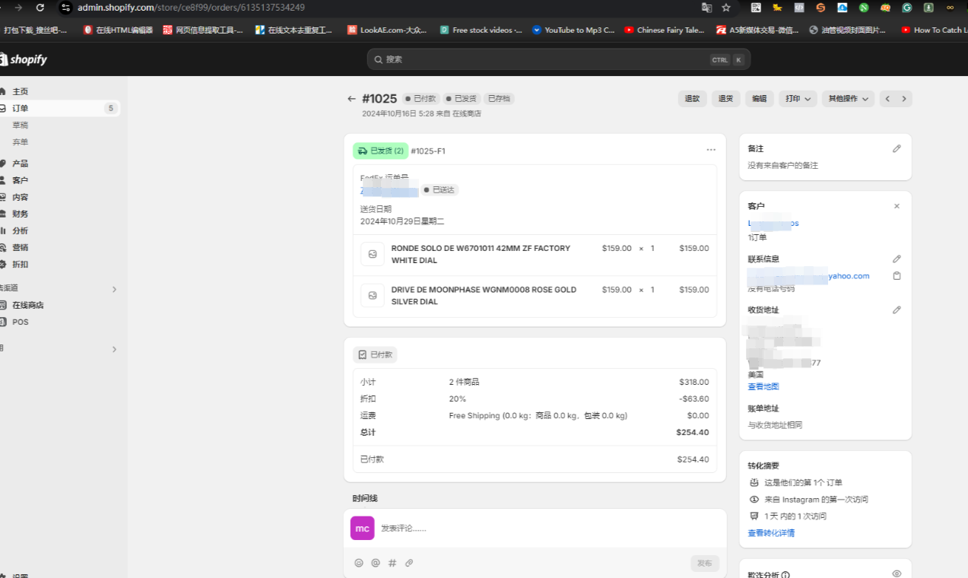Image resolution: width=968 pixels, height=578 pixels.
Task: Toggle fraud analysis visibility eye icon
Action: click(897, 574)
